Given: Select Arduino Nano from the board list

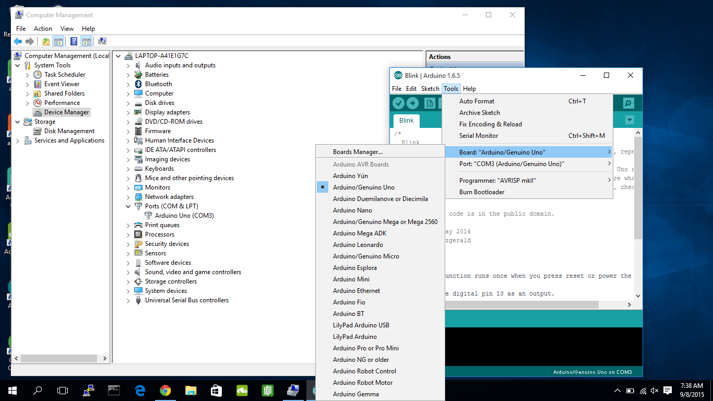Looking at the screenshot, I should tap(380, 210).
